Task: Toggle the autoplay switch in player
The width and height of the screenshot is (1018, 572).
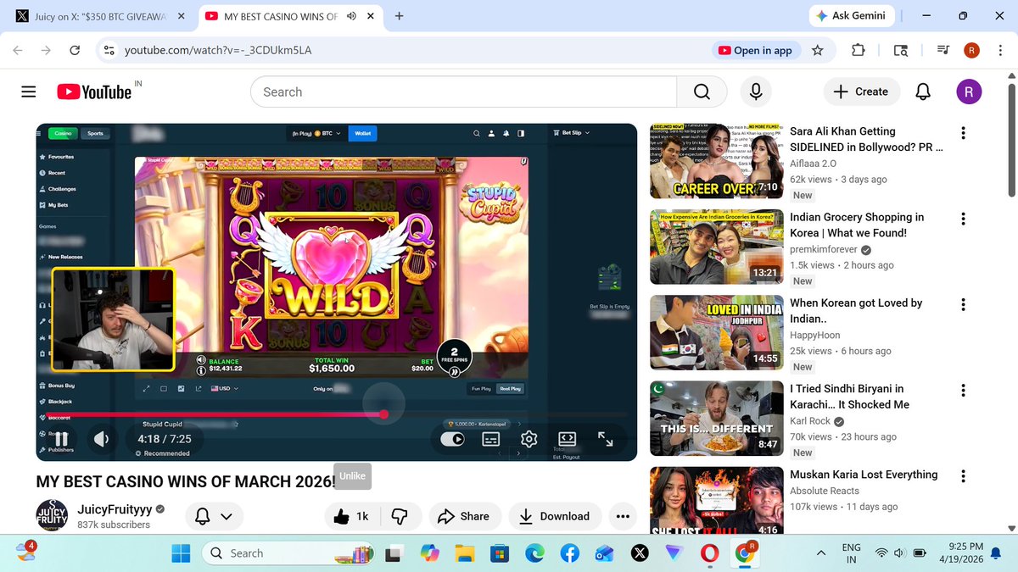Action: click(453, 439)
